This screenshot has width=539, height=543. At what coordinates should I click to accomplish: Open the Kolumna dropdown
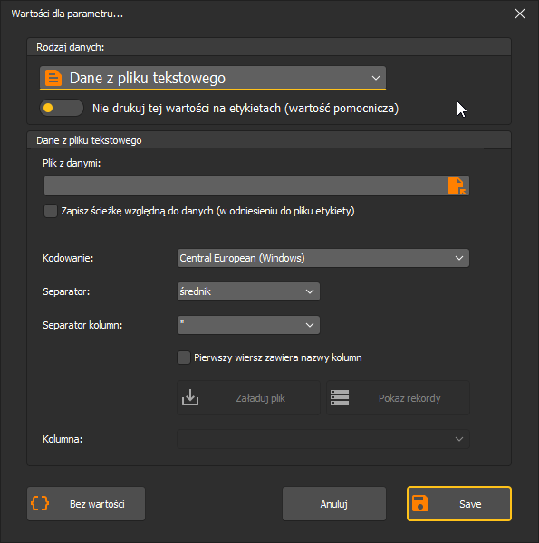pyautogui.click(x=323, y=439)
